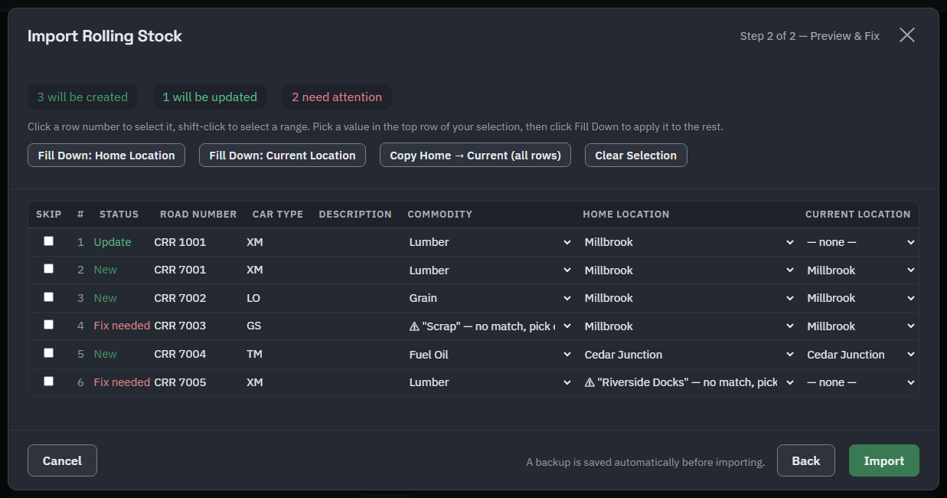Screen dimensions: 947x498
Task: Toggle skip checkbox for CRR 7005
Action: [x=49, y=381]
